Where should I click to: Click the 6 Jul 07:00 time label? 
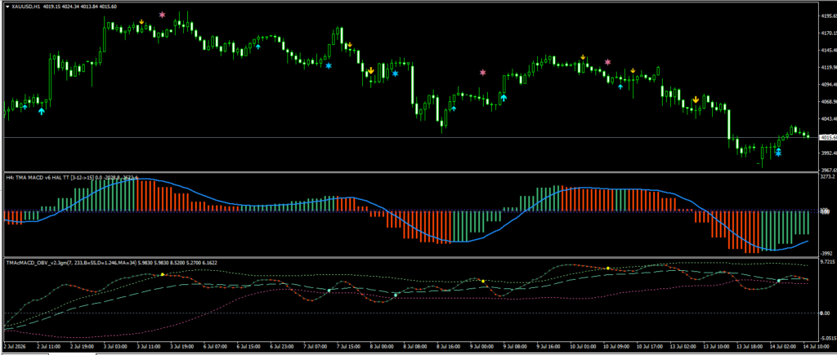coord(216,345)
